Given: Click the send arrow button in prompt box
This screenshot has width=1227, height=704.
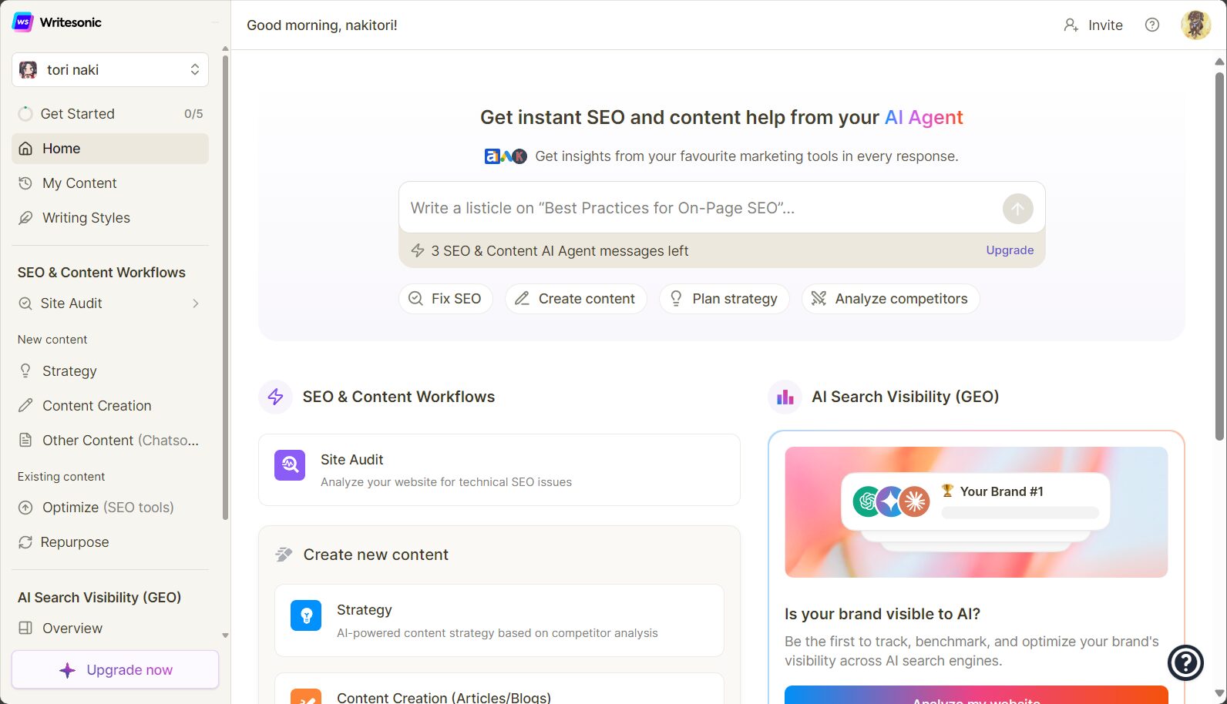Looking at the screenshot, I should coord(1017,209).
